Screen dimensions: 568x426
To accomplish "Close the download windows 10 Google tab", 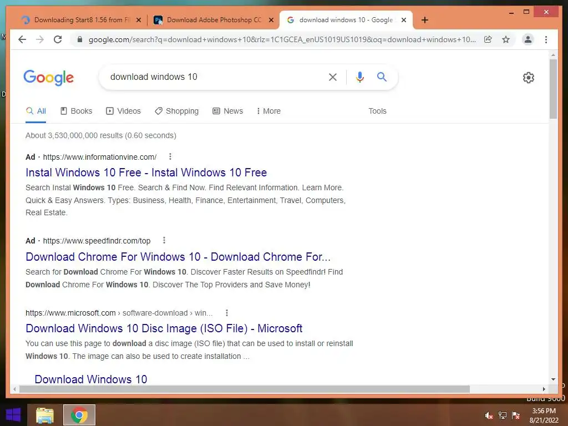I will [x=404, y=20].
